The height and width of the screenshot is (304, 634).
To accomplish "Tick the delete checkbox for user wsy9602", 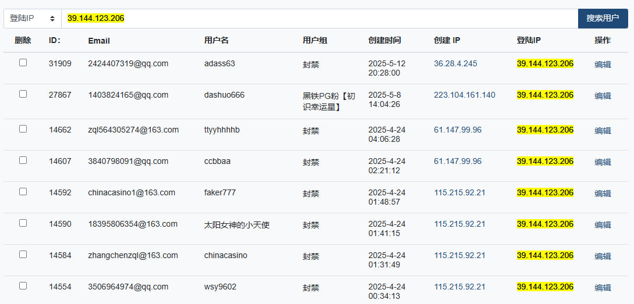I will click(x=23, y=286).
